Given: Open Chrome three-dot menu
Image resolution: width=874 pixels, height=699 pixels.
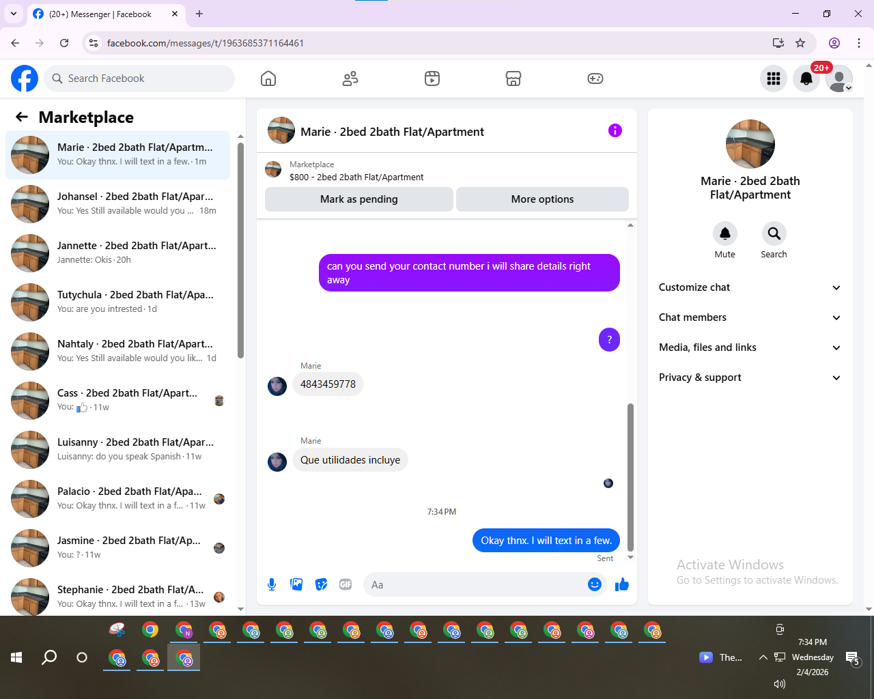Looking at the screenshot, I should [859, 43].
